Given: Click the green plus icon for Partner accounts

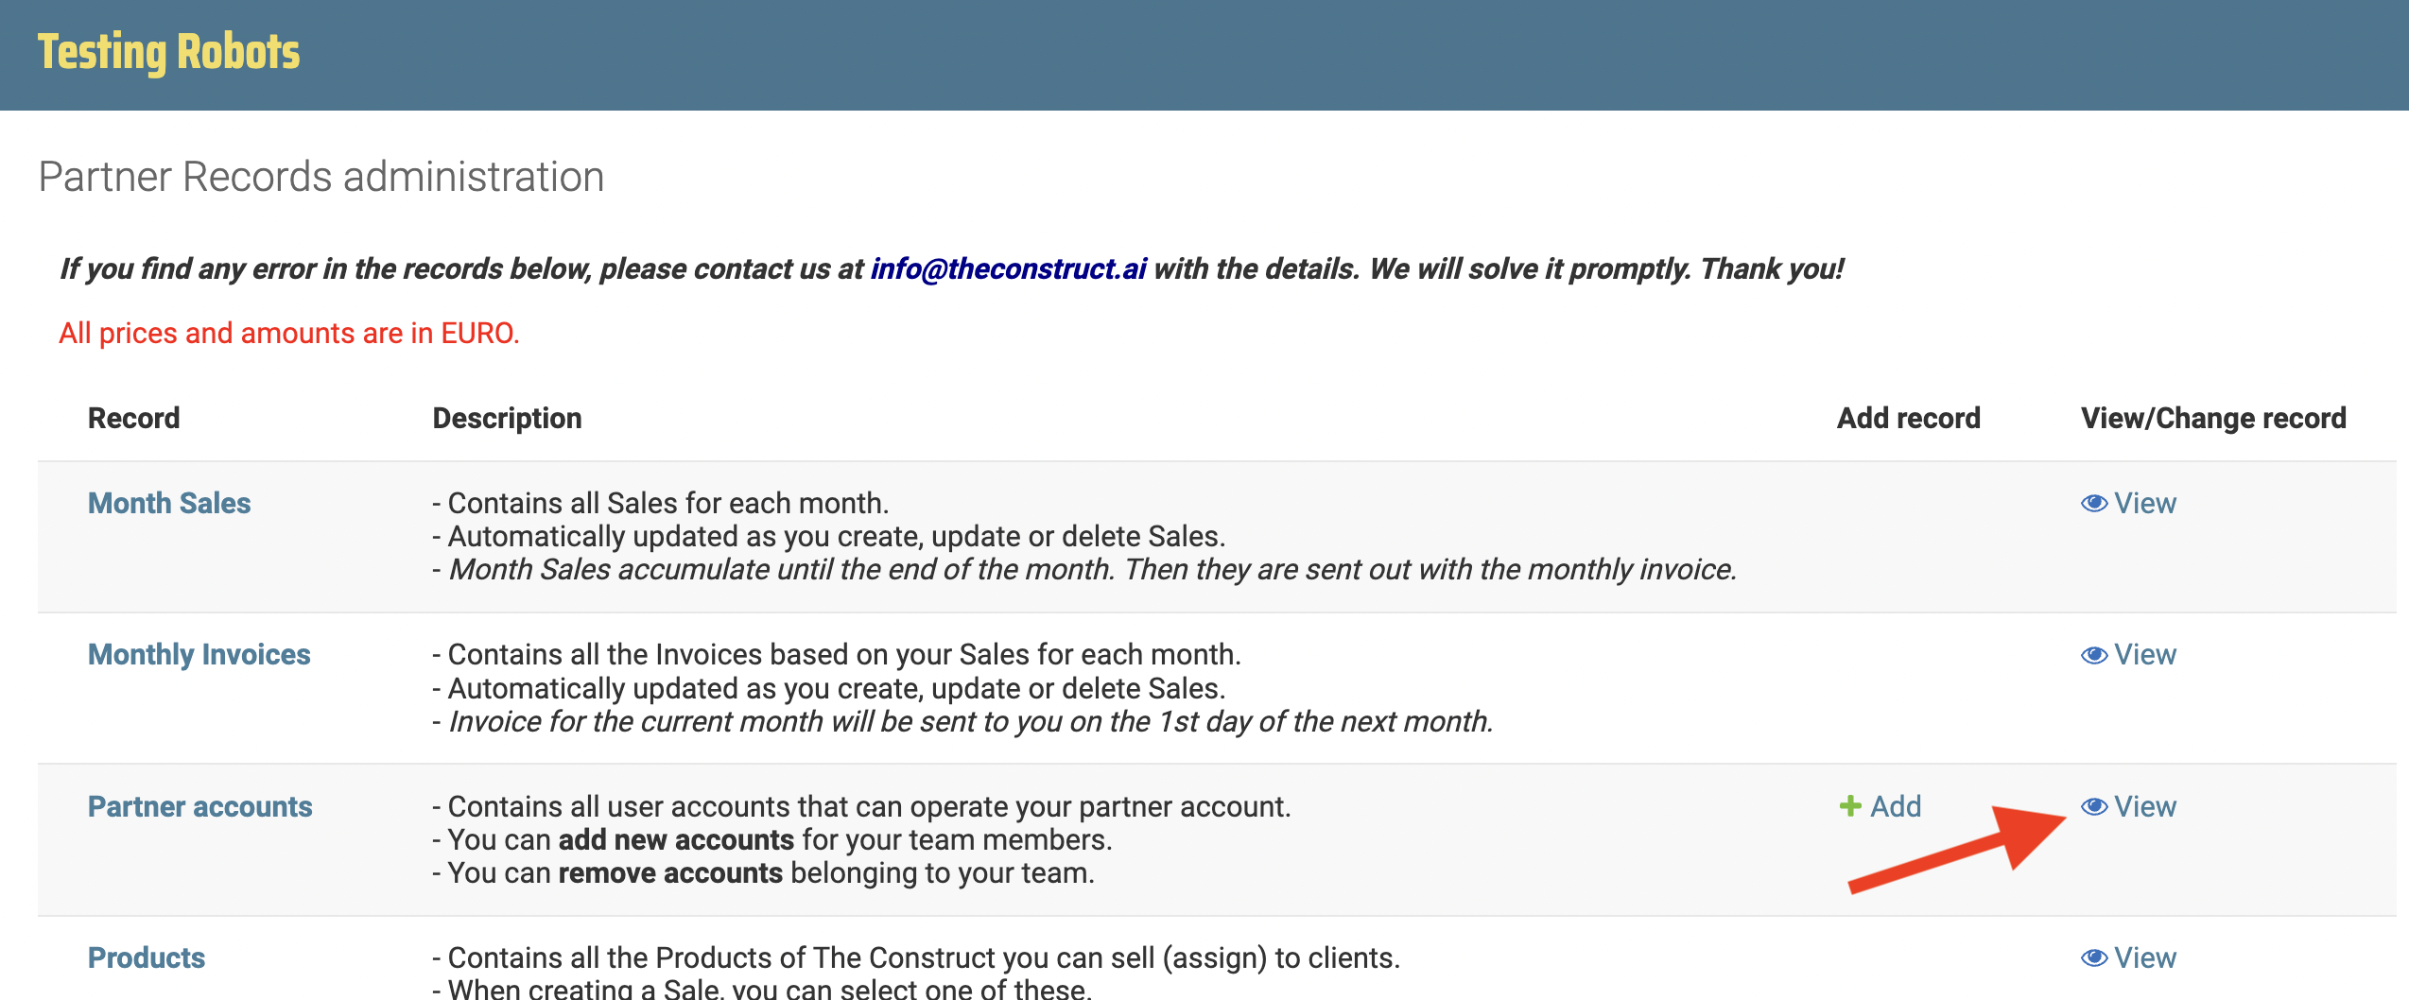Looking at the screenshot, I should (x=1850, y=806).
